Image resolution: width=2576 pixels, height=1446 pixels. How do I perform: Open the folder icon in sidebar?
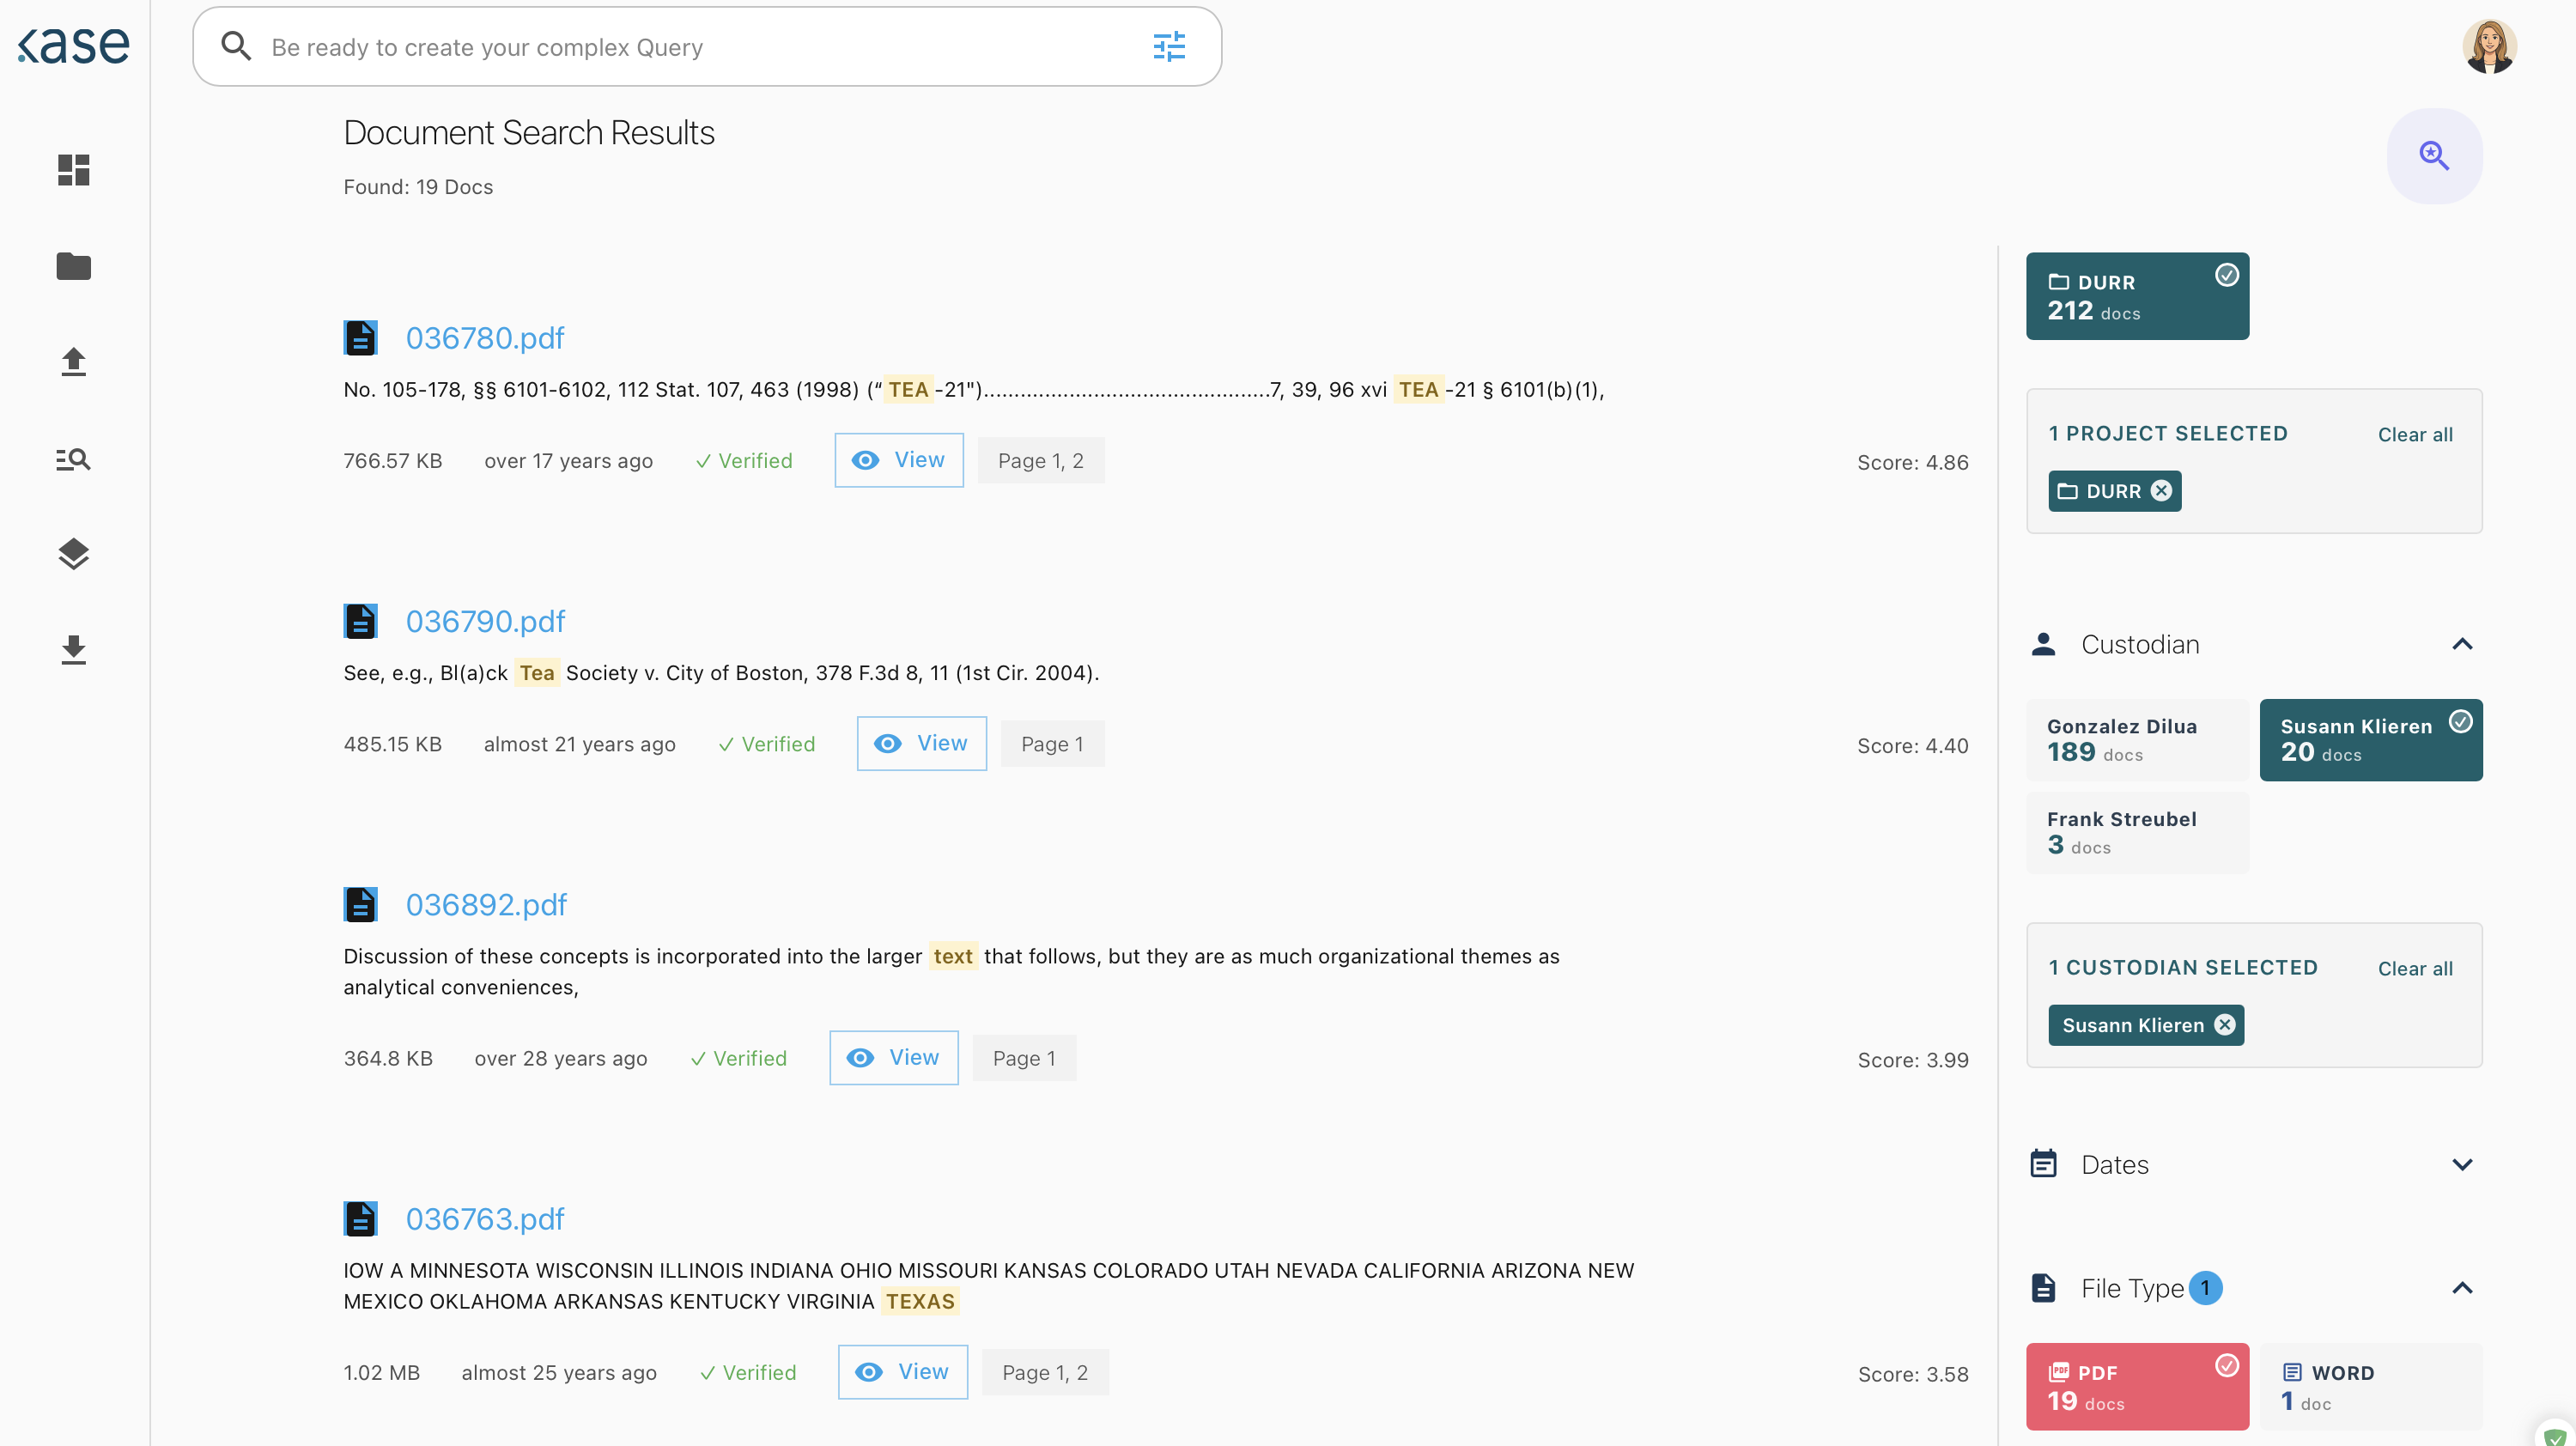coord(73,266)
